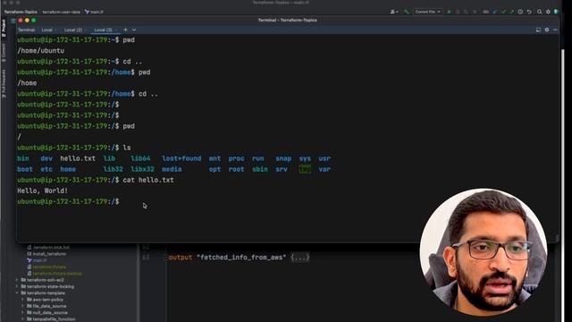Open the Commit sidebar tab
This screenshot has width=572, height=322.
(4, 53)
